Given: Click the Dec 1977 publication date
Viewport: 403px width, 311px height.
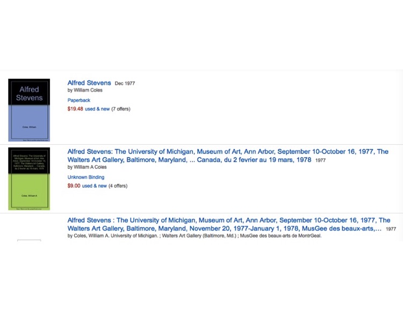Looking at the screenshot, I should (125, 83).
